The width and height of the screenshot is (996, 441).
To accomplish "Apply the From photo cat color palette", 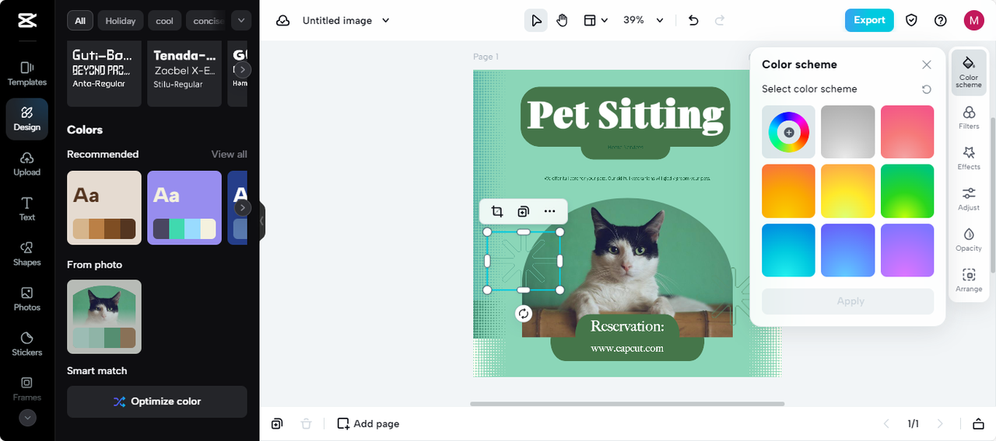I will click(104, 317).
